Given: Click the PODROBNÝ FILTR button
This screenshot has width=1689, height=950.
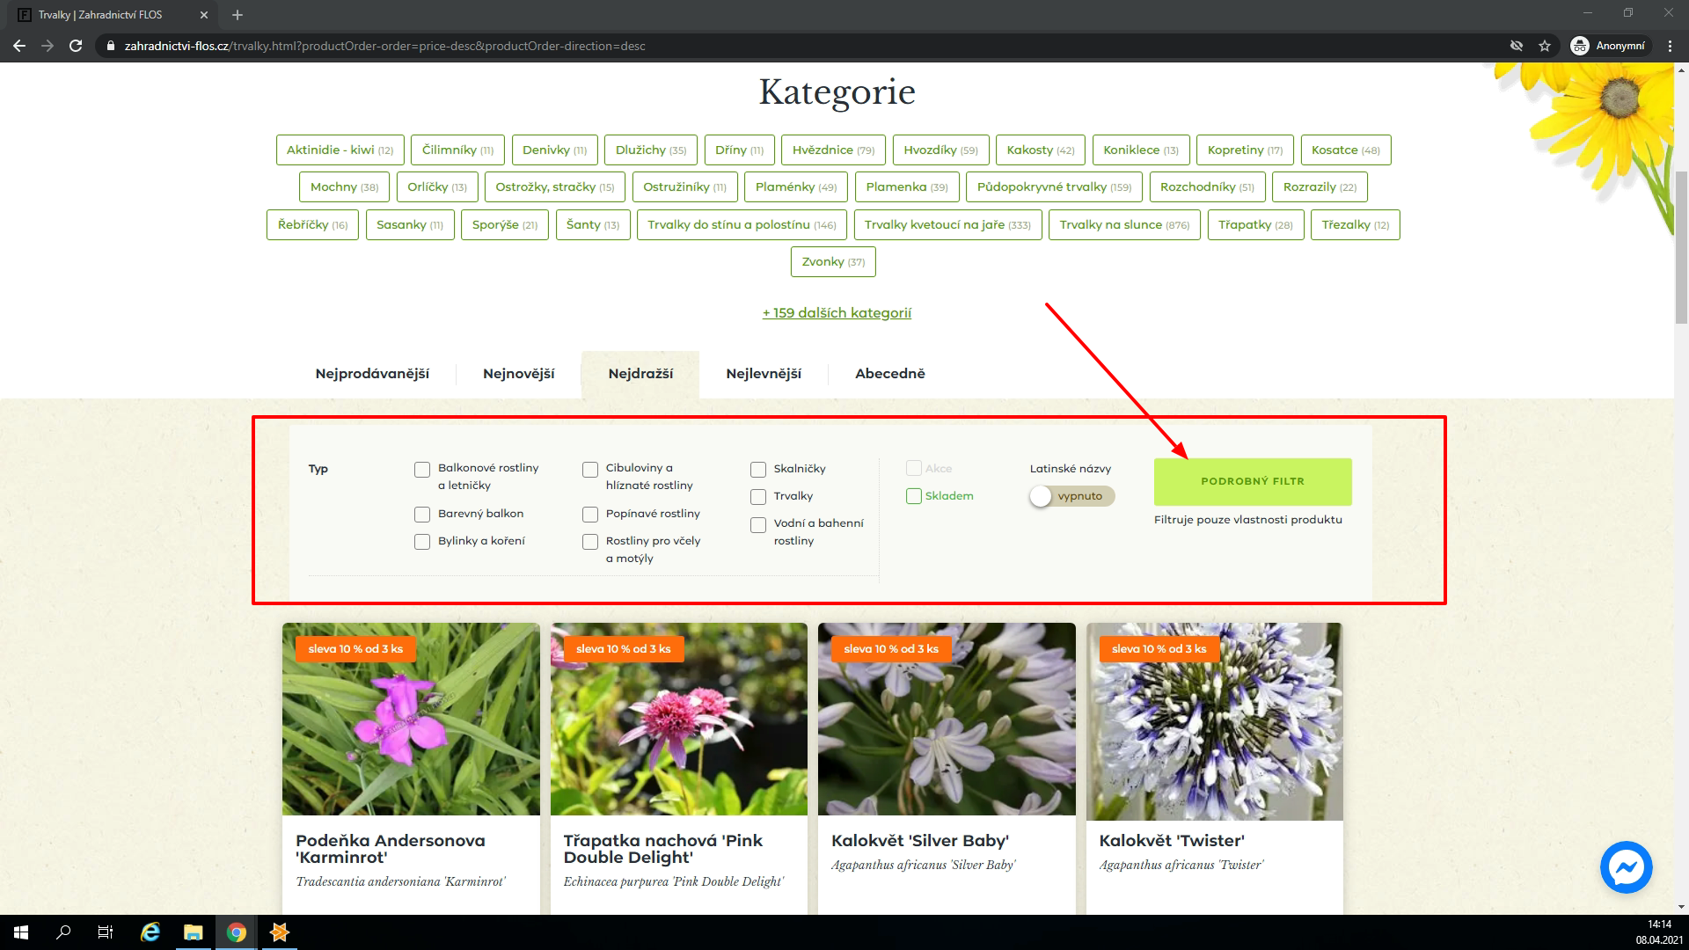Looking at the screenshot, I should point(1253,481).
